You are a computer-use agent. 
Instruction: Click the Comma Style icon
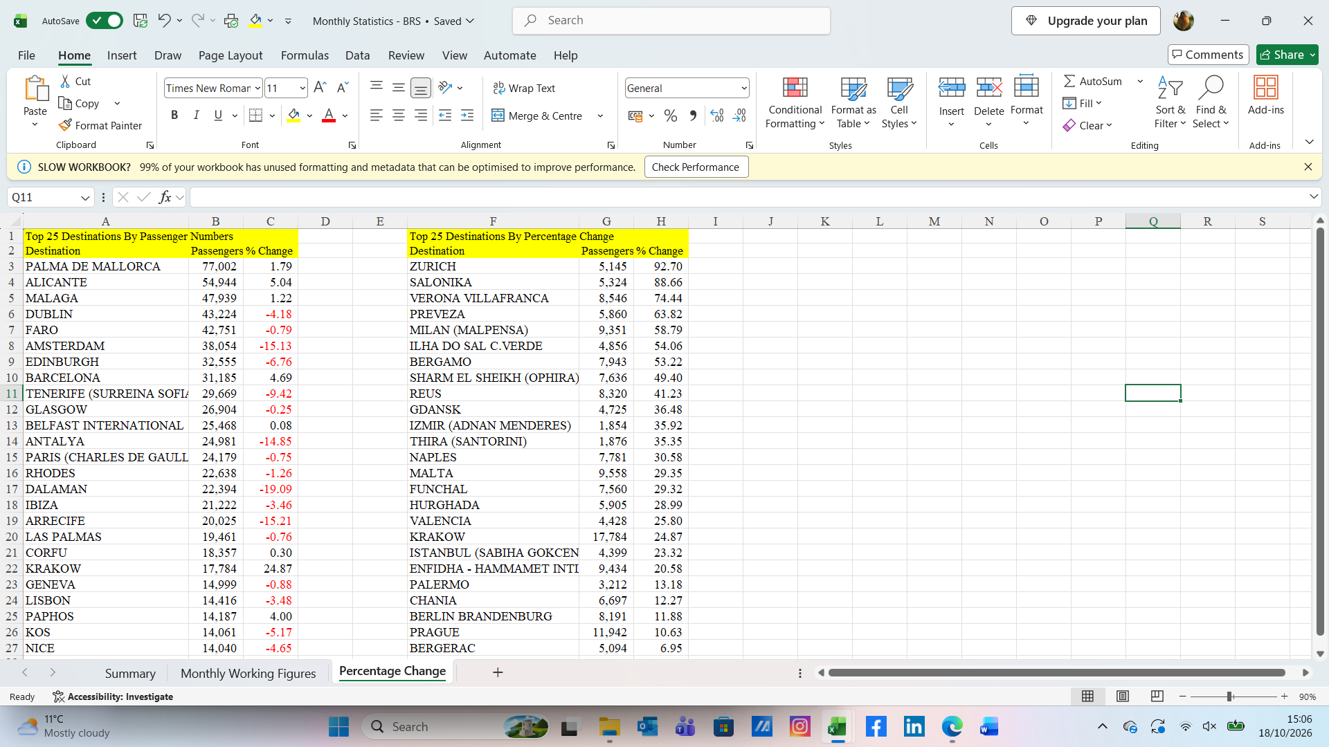coord(693,116)
